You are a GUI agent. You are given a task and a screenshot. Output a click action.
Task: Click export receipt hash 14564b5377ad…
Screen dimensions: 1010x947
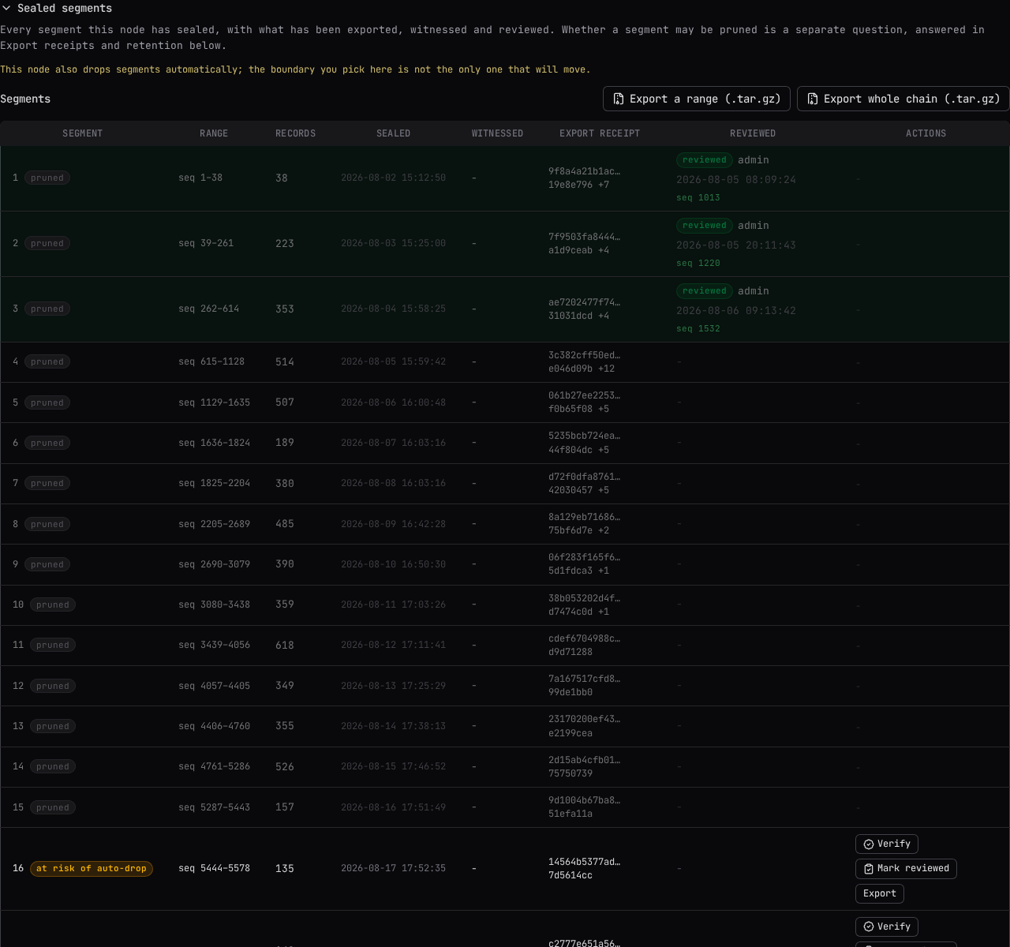coord(585,862)
